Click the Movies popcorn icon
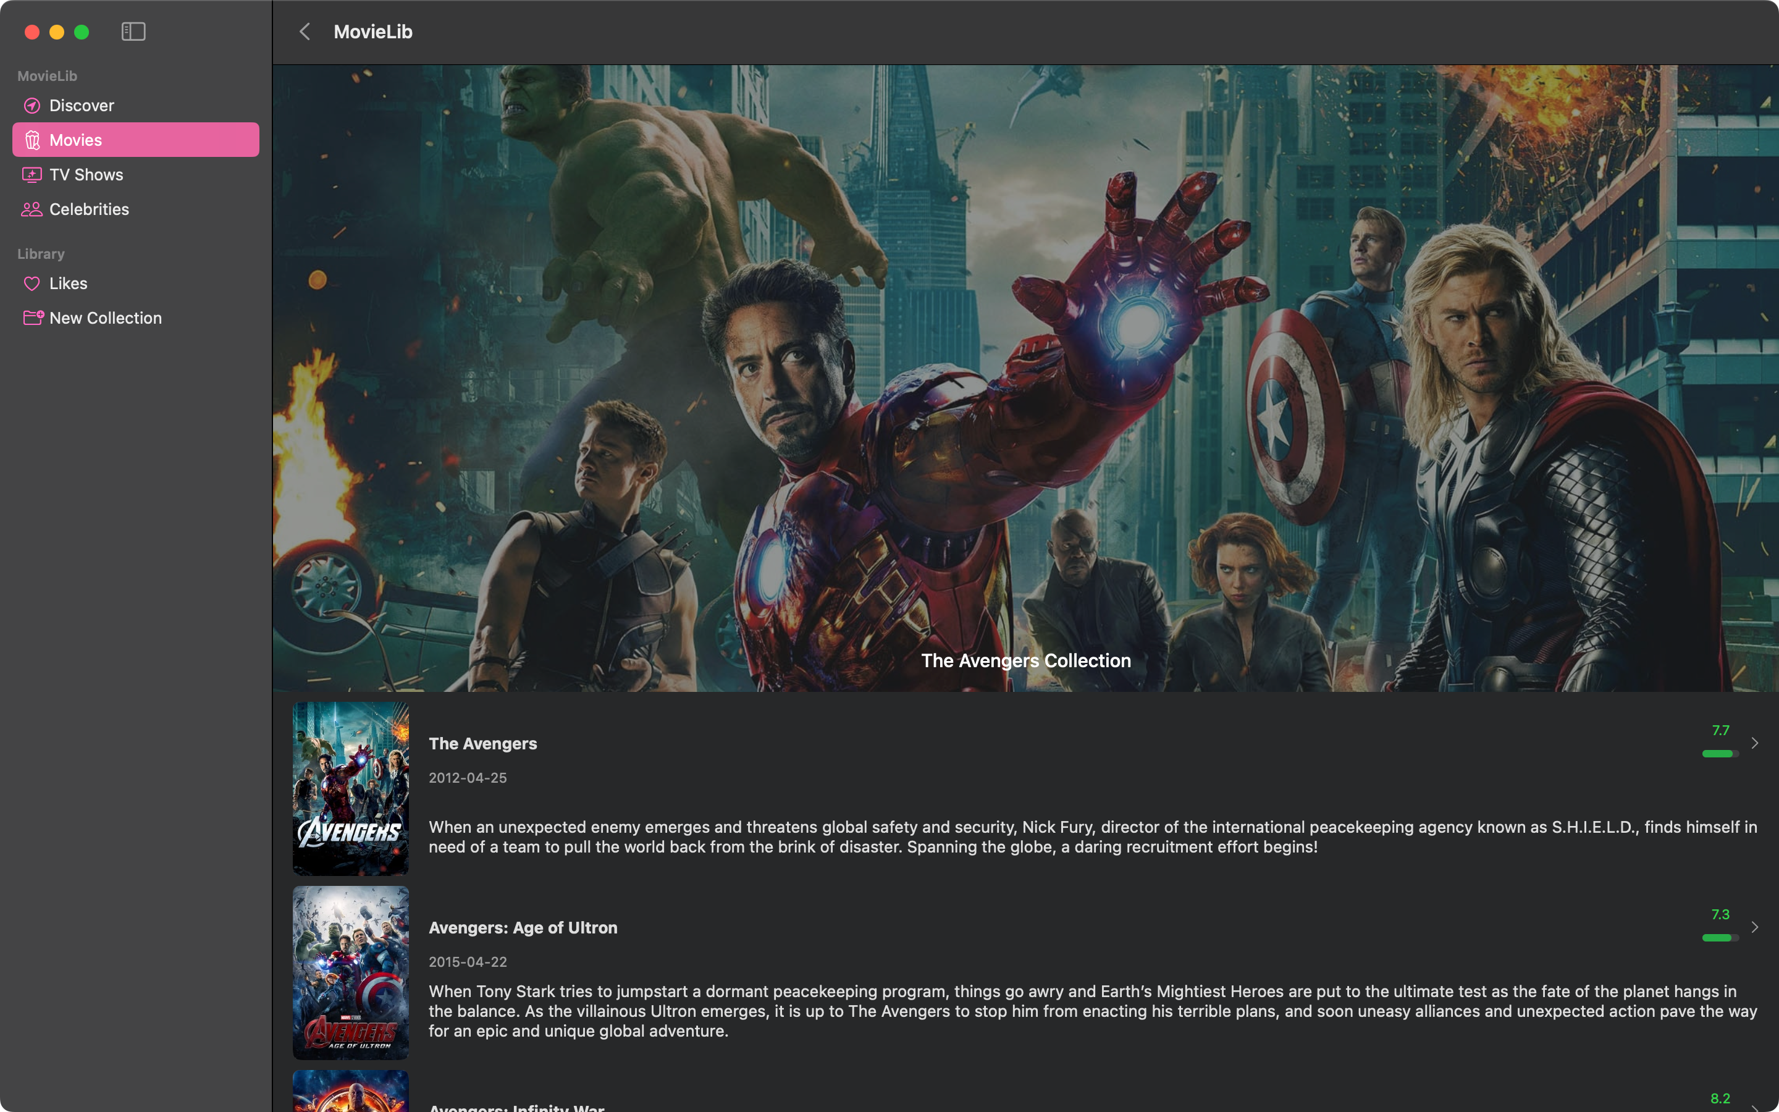 (32, 140)
